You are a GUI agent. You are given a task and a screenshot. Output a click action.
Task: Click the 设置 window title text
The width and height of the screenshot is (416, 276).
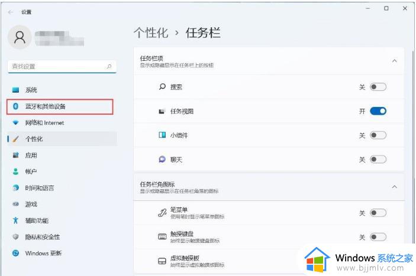(x=26, y=12)
